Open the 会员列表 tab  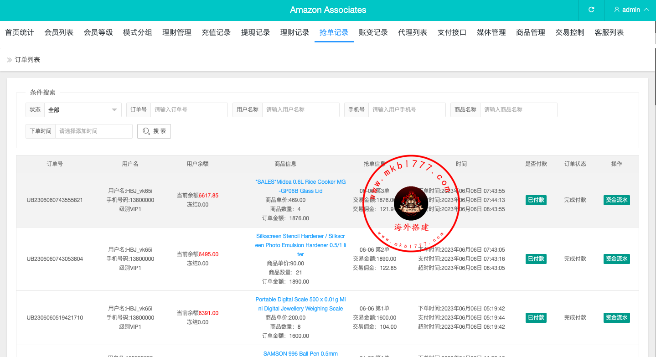(59, 32)
